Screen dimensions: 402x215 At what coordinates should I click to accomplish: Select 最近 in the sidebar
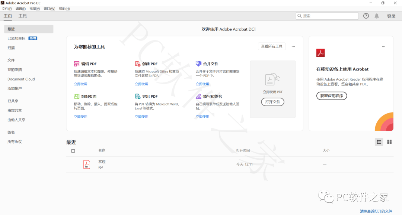[x=29, y=29]
